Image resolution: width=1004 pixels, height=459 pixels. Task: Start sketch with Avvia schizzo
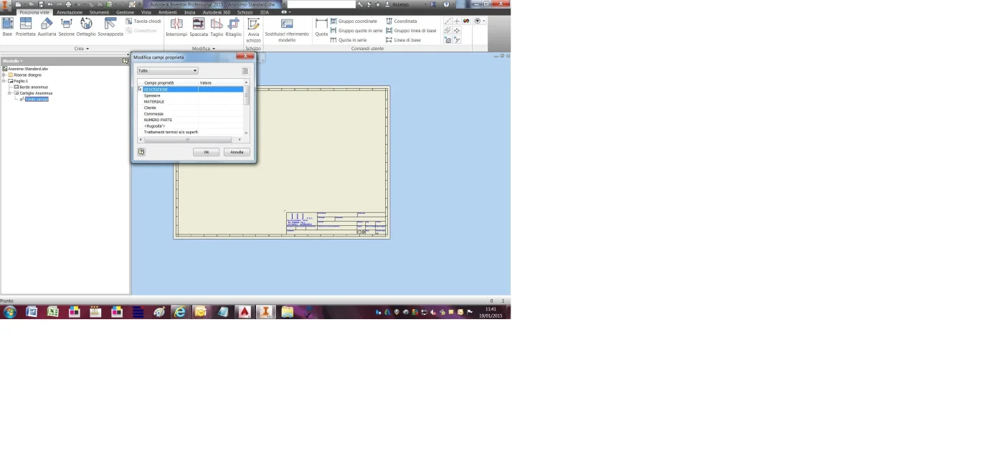tap(254, 31)
